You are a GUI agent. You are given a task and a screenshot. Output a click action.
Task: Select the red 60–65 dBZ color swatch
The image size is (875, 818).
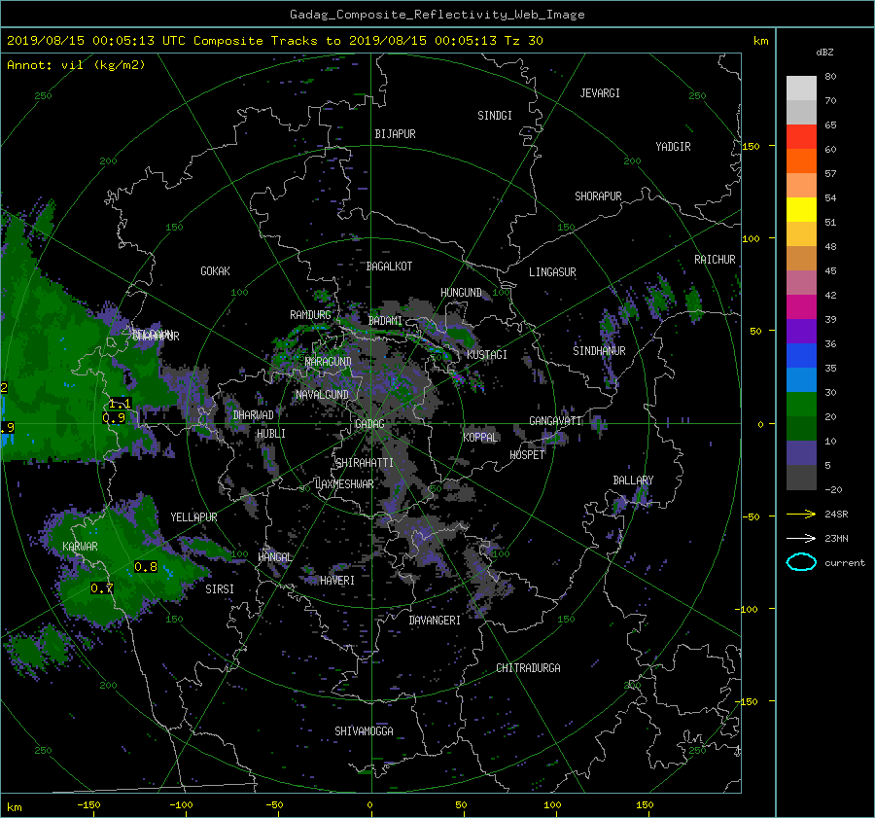pos(801,136)
